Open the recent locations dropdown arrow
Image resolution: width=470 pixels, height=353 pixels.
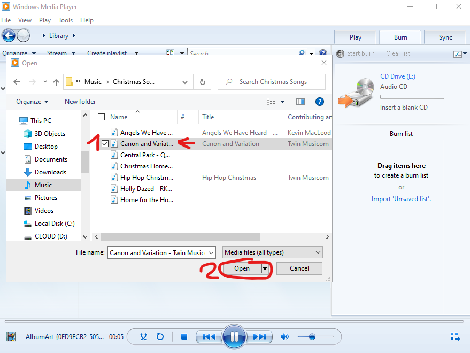pyautogui.click(x=45, y=82)
